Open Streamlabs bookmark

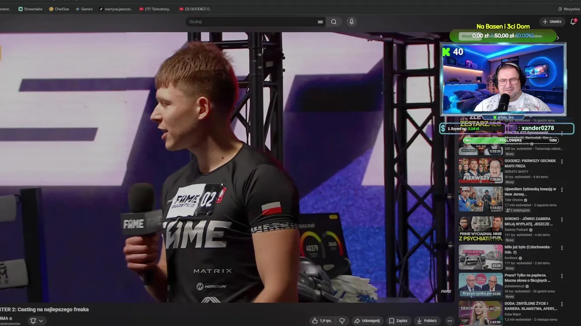30,9
